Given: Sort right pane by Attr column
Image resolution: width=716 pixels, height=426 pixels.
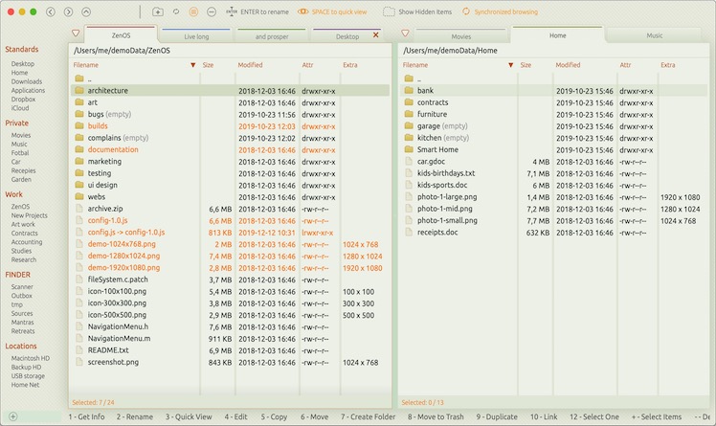Looking at the screenshot, I should (x=625, y=65).
